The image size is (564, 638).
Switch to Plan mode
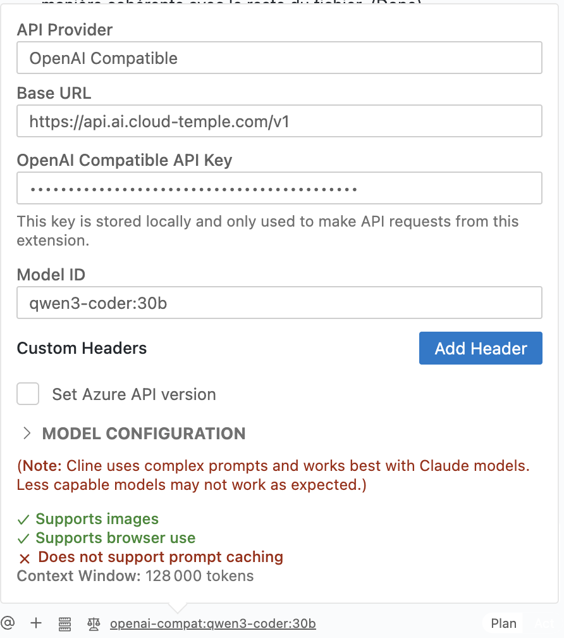tap(503, 623)
